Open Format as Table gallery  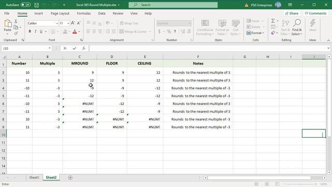click(222, 28)
